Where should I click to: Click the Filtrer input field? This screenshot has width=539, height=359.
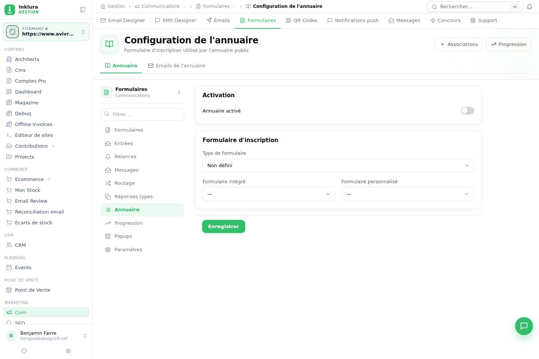[x=142, y=114]
